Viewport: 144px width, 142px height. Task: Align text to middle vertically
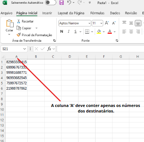point(131,23)
